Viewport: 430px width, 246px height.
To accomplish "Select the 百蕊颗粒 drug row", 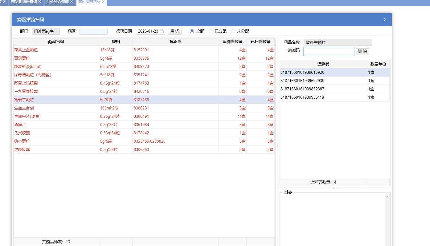I will click(144, 58).
